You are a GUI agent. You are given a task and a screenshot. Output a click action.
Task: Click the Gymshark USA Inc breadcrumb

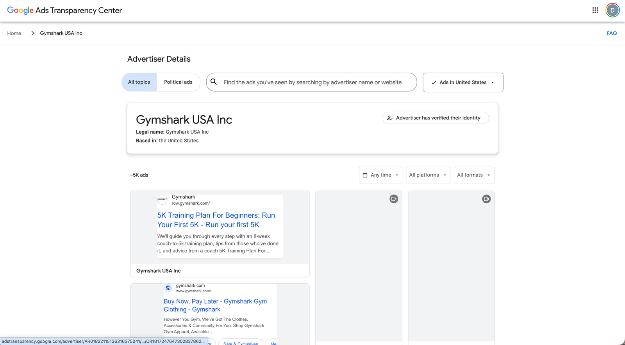coord(61,33)
